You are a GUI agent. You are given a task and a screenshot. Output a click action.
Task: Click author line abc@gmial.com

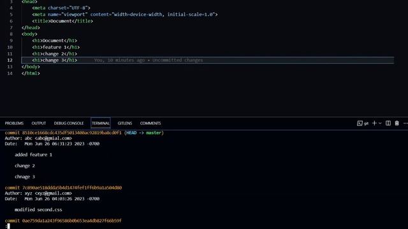pyautogui.click(x=38, y=138)
